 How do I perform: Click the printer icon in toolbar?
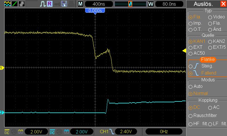click(71, 4)
